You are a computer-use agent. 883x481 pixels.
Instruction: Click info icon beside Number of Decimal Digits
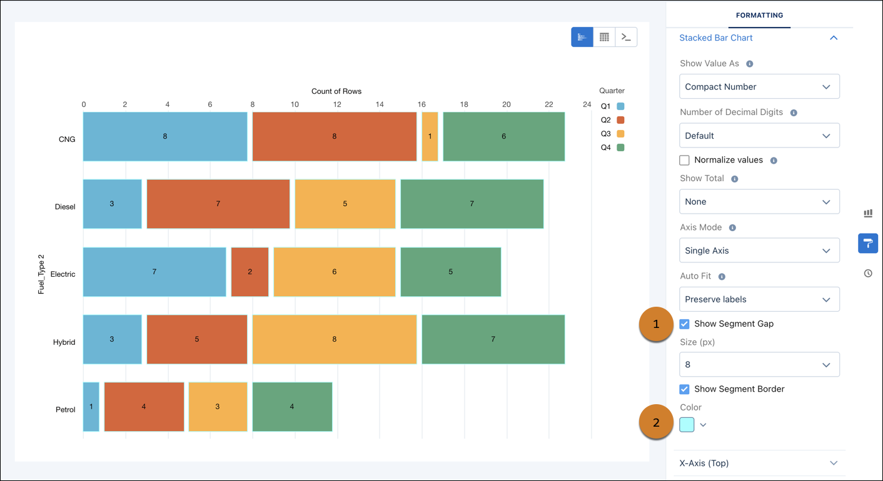pyautogui.click(x=794, y=113)
